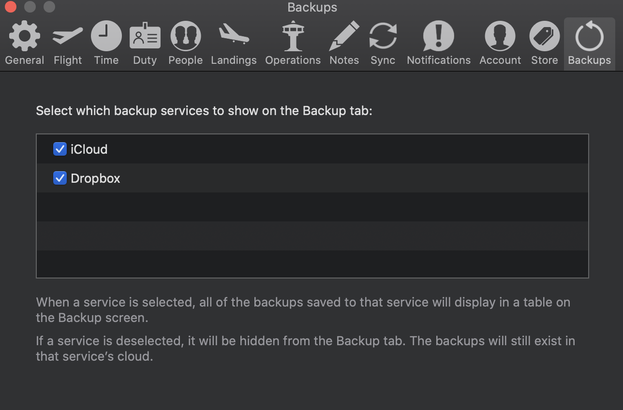Select the Notifications alert bubble icon
The height and width of the screenshot is (410, 623).
439,36
